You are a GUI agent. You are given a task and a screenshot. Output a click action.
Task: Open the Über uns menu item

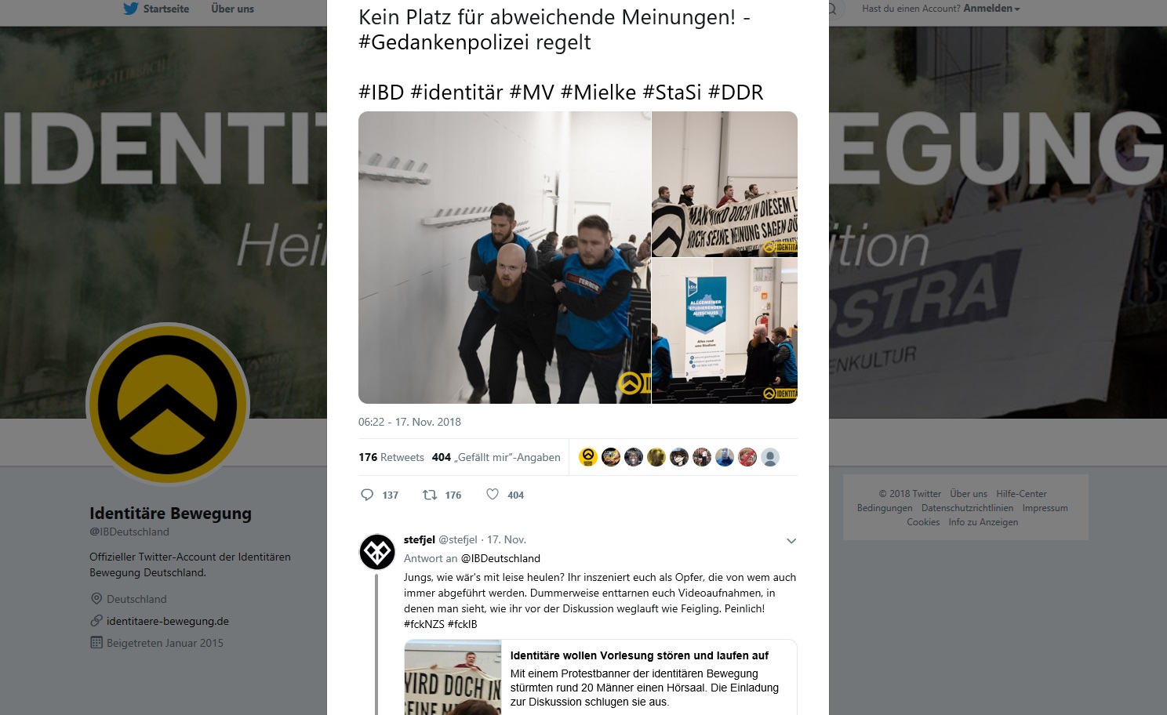click(232, 9)
